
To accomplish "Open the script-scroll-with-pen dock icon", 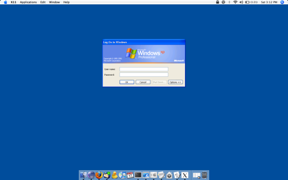I will (x=177, y=175).
